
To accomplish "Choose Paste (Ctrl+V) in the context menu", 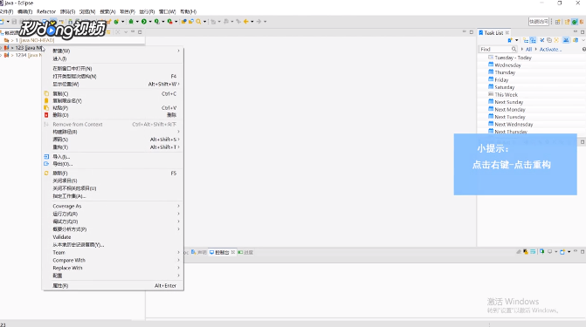I will (x=113, y=108).
